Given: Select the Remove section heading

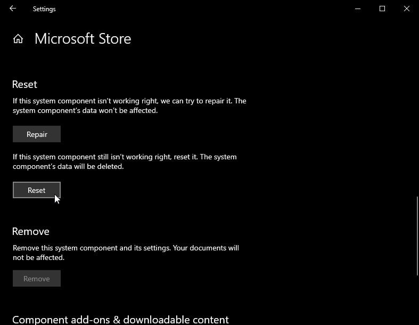Looking at the screenshot, I should [31, 232].
